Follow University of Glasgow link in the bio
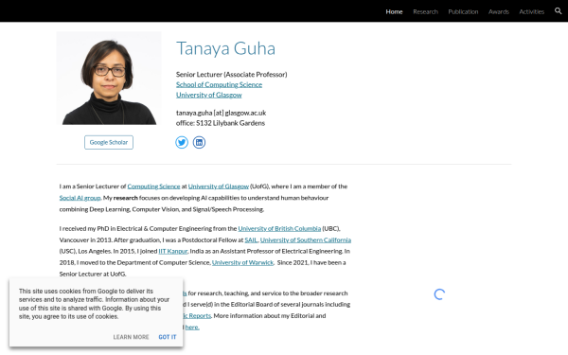The height and width of the screenshot is (355, 568). tap(219, 186)
